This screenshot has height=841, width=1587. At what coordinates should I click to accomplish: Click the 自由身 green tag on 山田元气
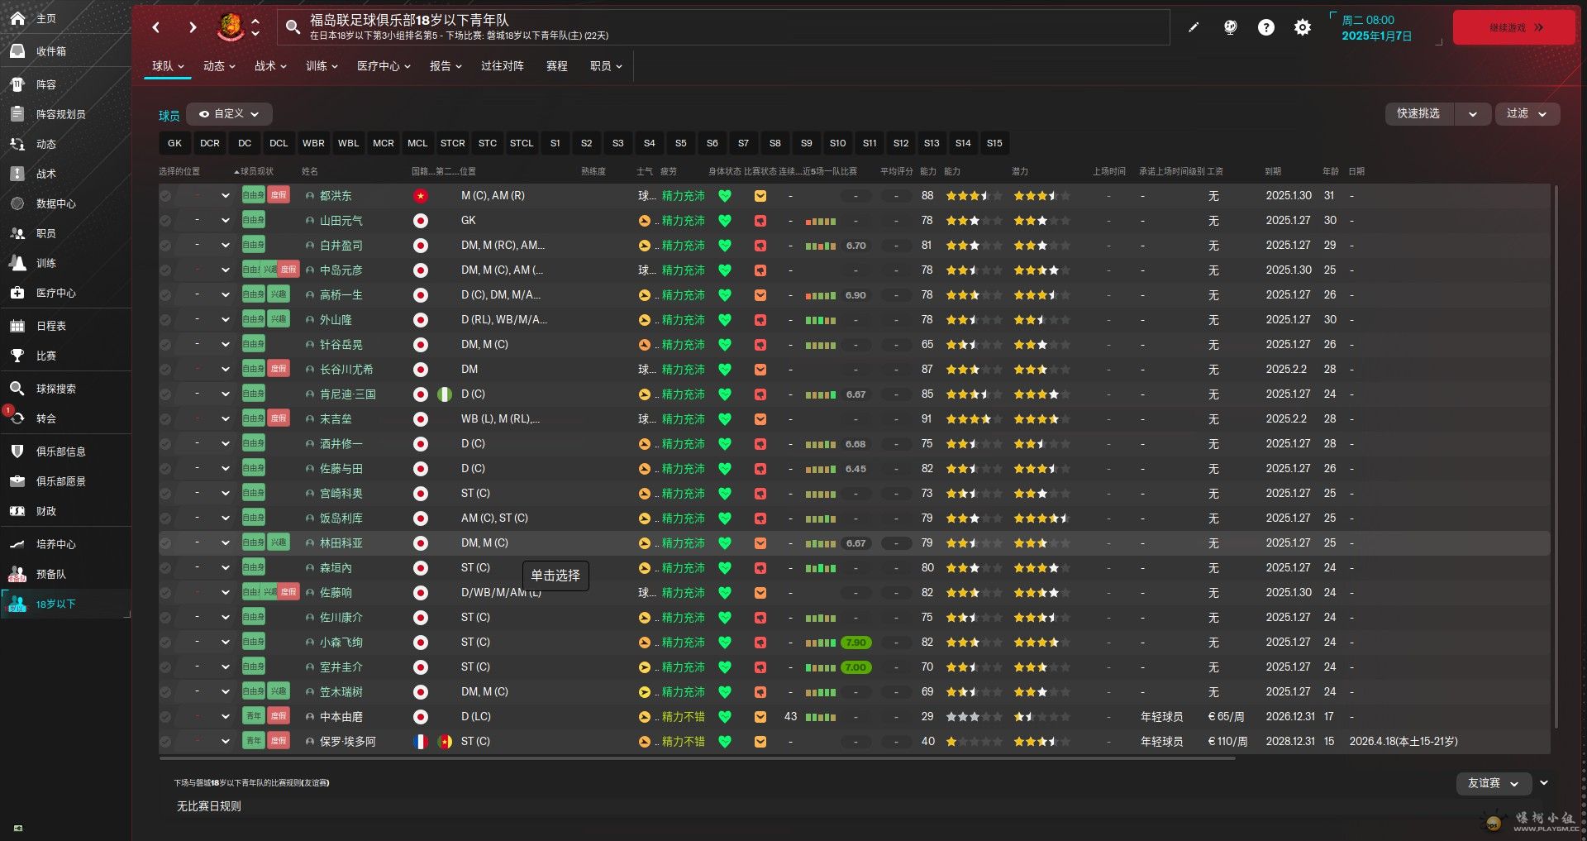pyautogui.click(x=253, y=221)
